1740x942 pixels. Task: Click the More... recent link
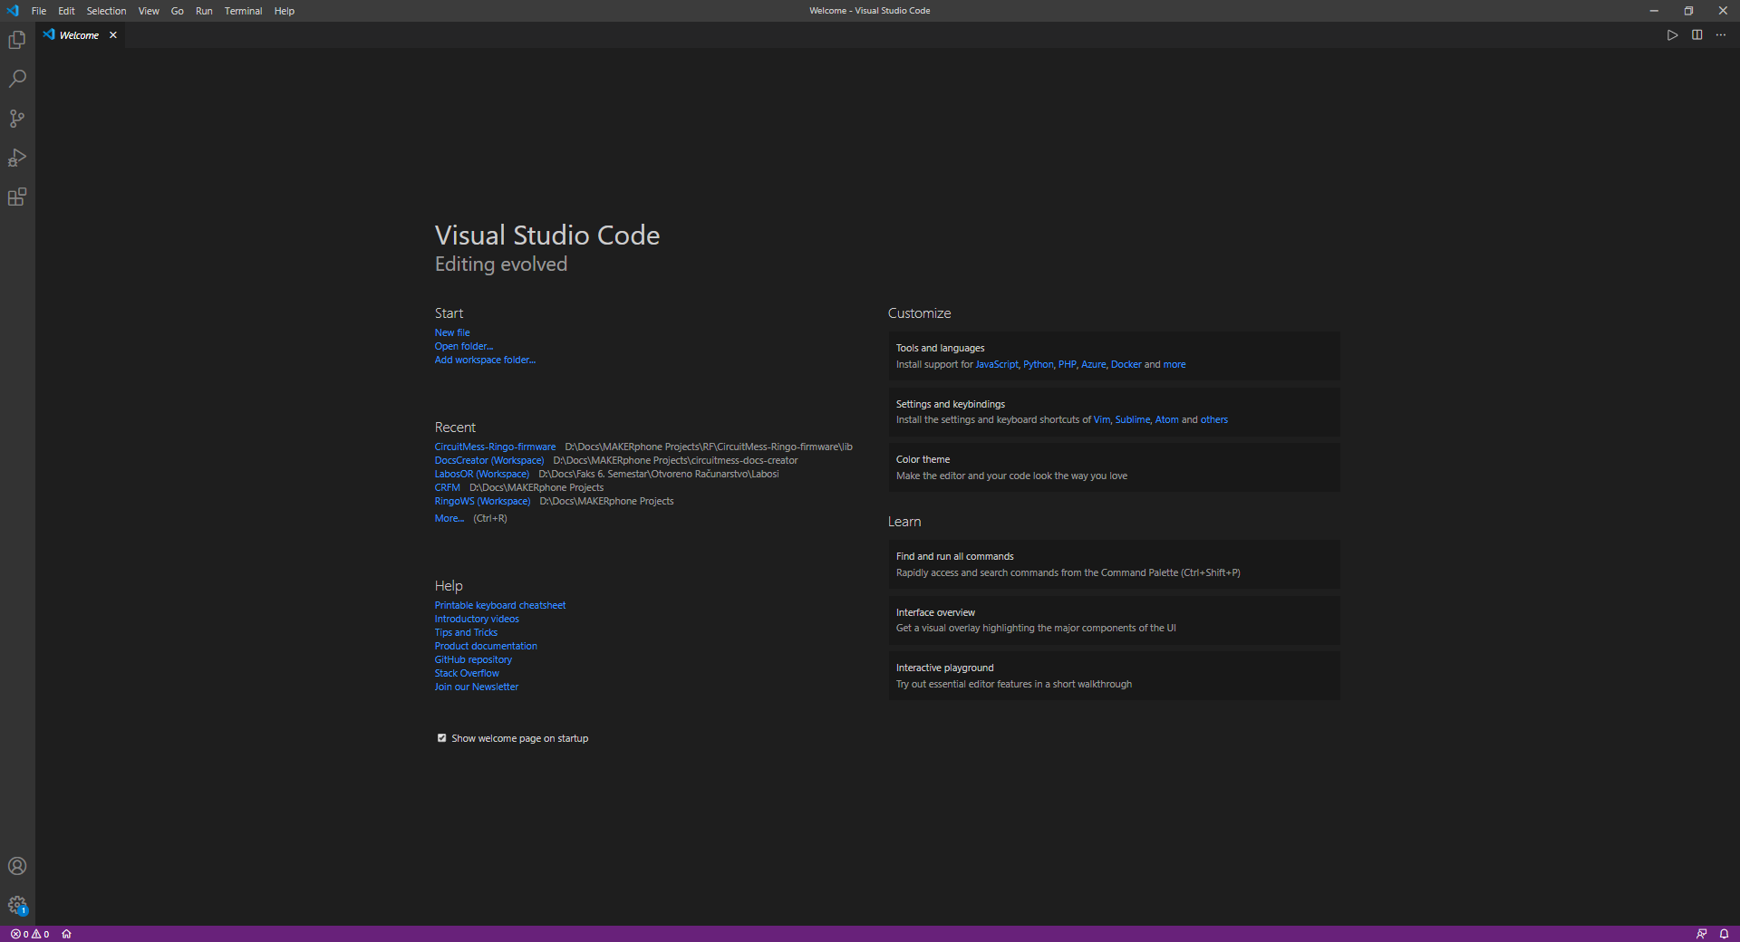tap(449, 518)
